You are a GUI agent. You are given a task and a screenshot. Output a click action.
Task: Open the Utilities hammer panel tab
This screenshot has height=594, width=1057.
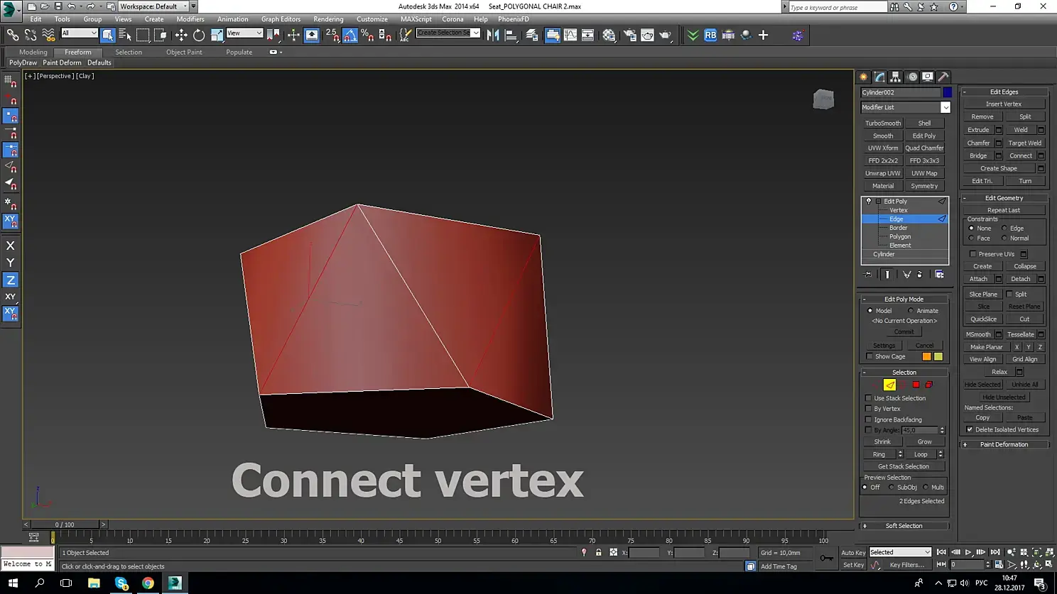pyautogui.click(x=943, y=77)
